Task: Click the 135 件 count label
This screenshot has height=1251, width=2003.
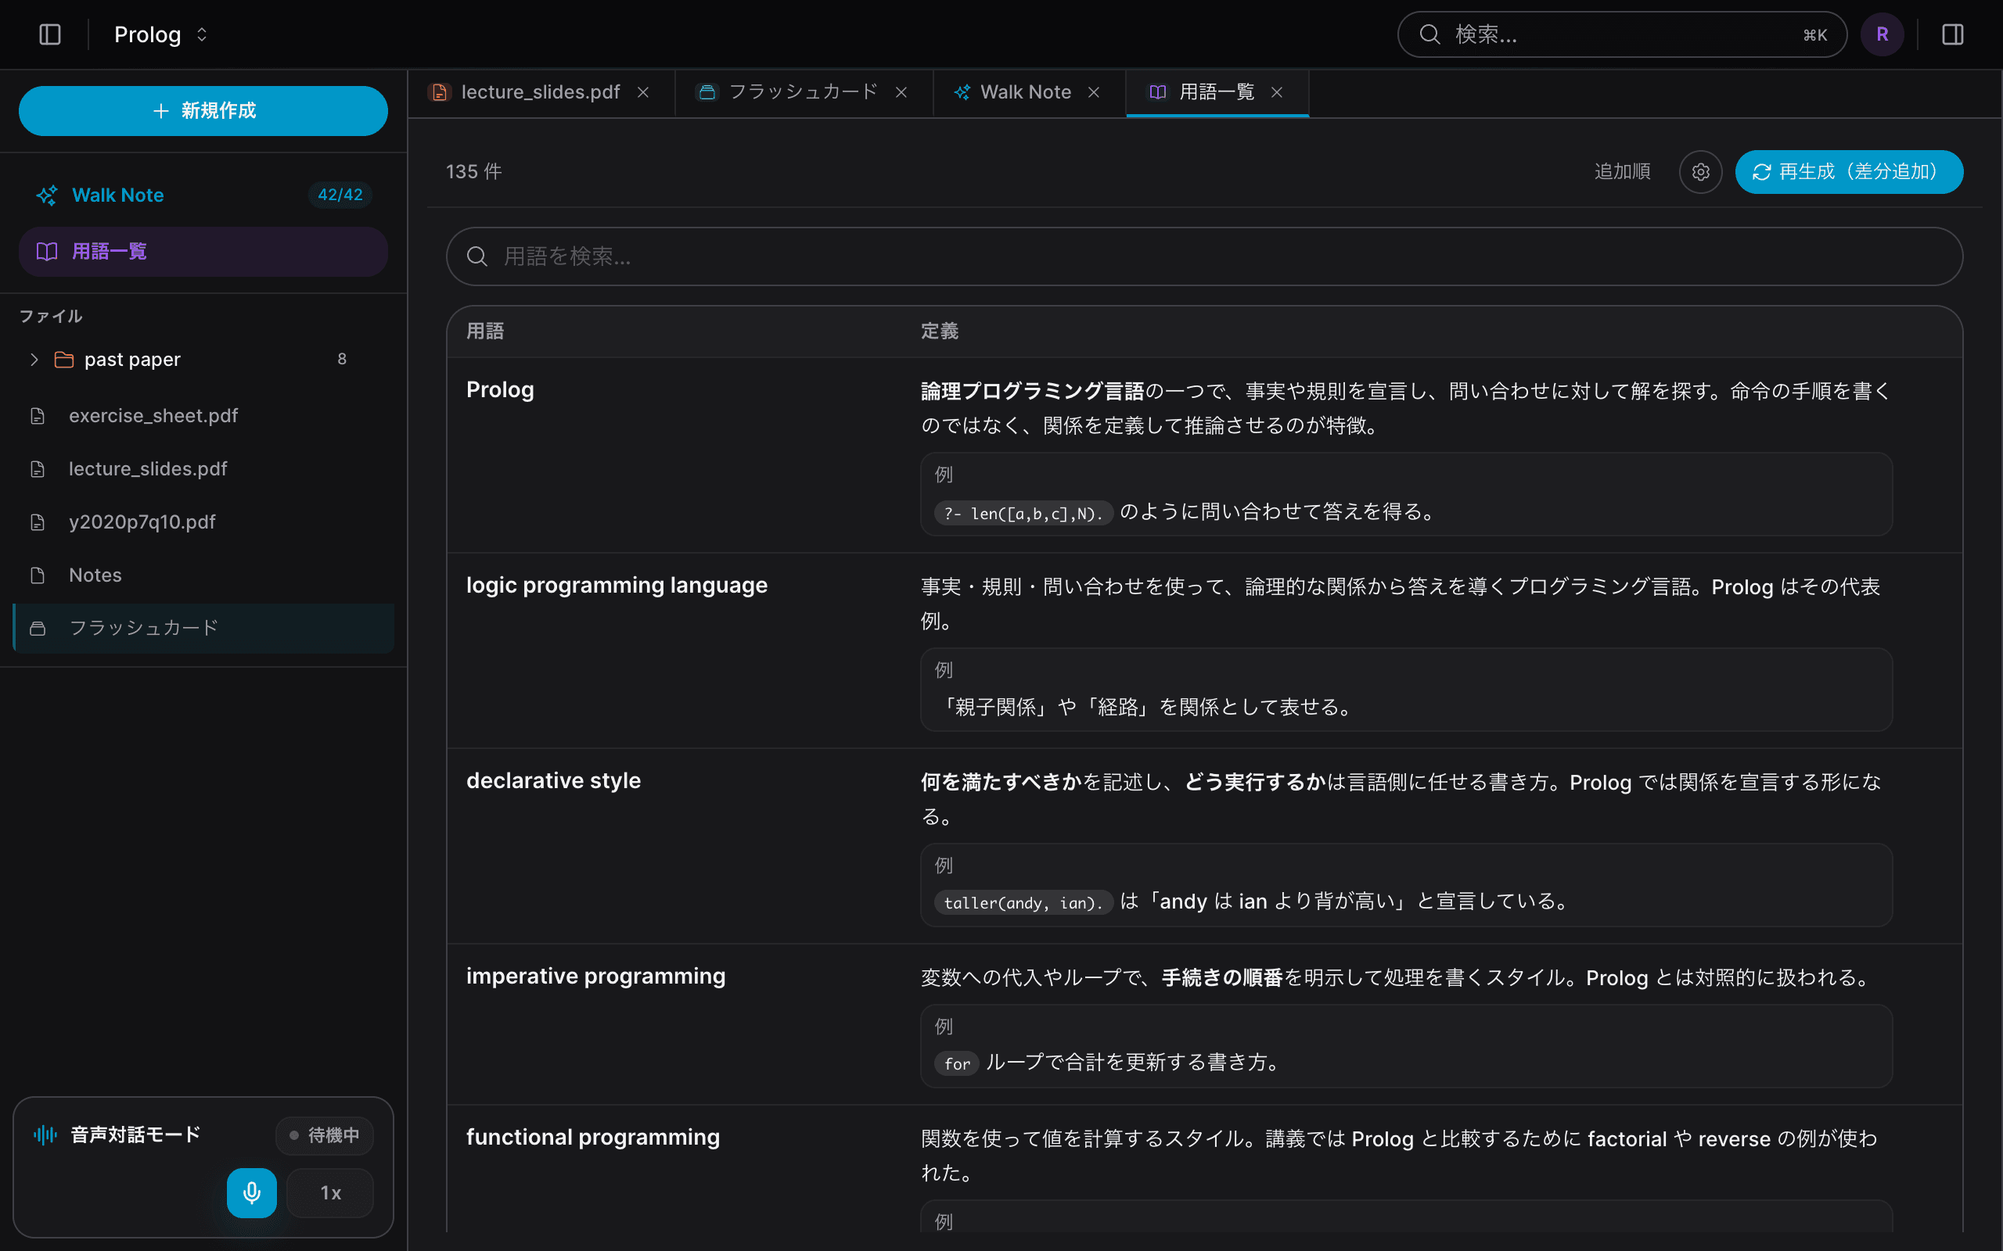Action: click(x=473, y=171)
